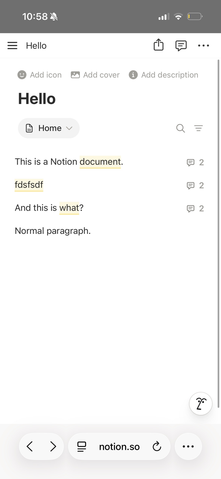This screenshot has height=479, width=221.
Task: Search within the page using magnifier
Action: pos(181,128)
